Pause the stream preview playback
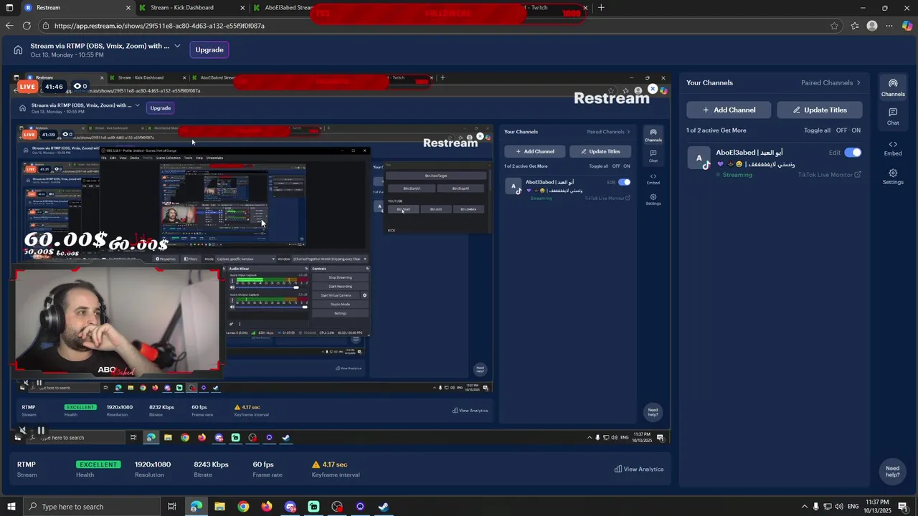918x516 pixels. [x=41, y=431]
